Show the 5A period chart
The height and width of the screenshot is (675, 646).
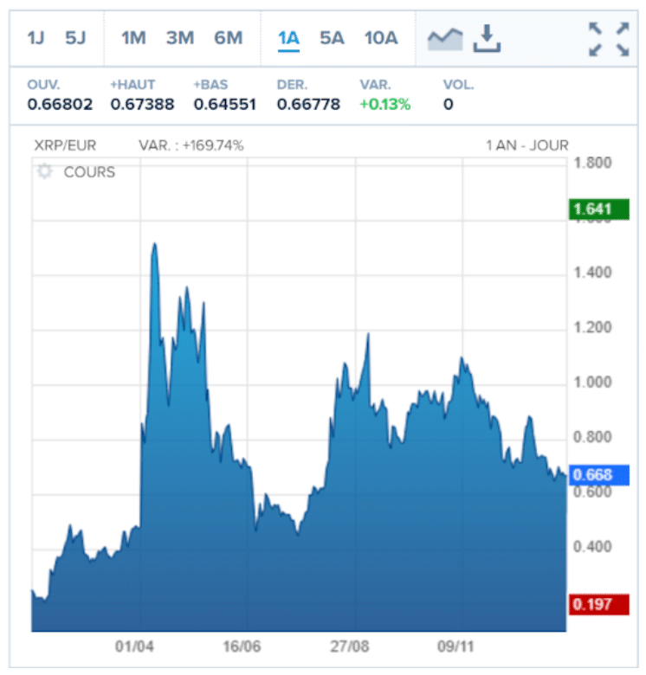click(x=332, y=38)
